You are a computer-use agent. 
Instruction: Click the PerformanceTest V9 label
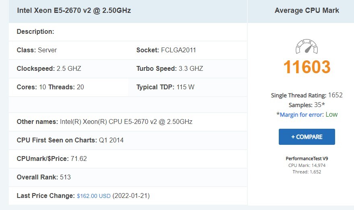[x=307, y=159]
